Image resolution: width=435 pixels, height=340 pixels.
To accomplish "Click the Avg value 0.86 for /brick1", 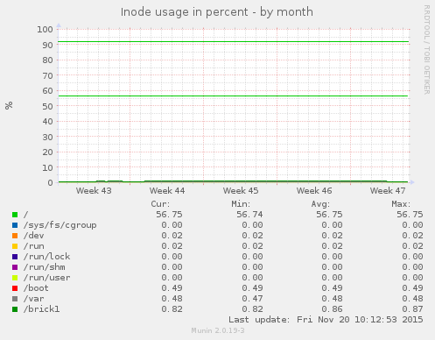I will [x=332, y=309].
